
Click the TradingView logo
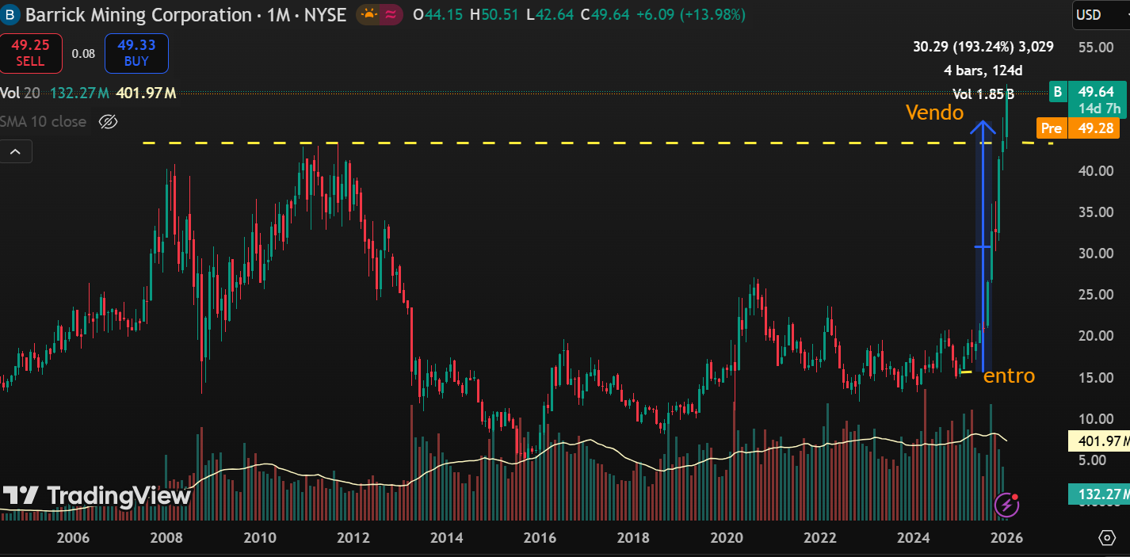[x=97, y=496]
